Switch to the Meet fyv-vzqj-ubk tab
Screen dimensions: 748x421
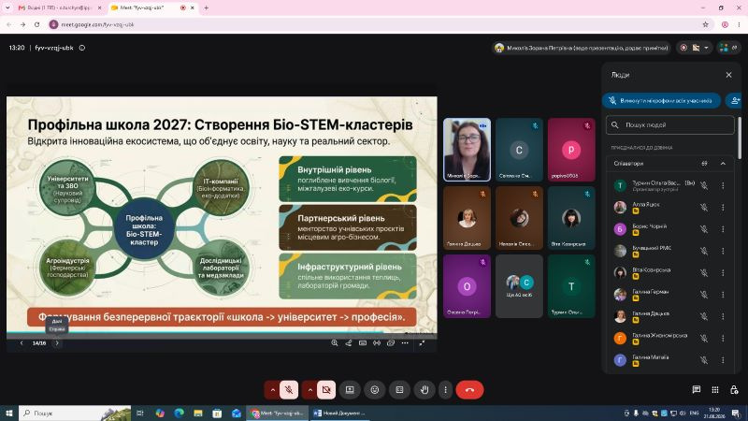coord(152,8)
